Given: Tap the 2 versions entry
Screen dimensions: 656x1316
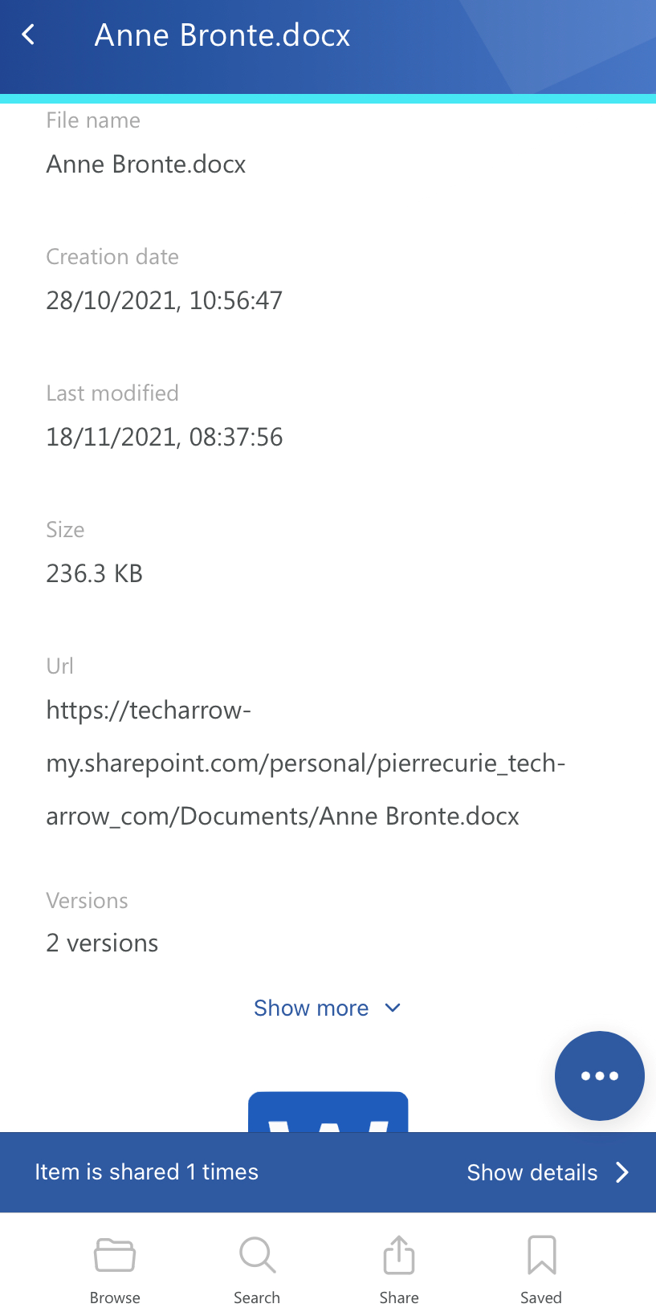Looking at the screenshot, I should pyautogui.click(x=103, y=943).
